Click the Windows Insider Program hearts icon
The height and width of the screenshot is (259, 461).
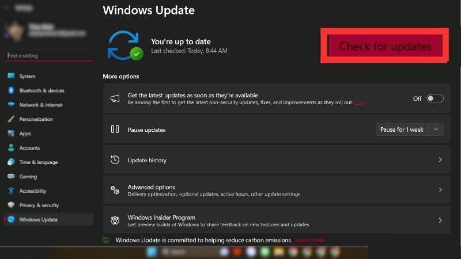click(115, 220)
